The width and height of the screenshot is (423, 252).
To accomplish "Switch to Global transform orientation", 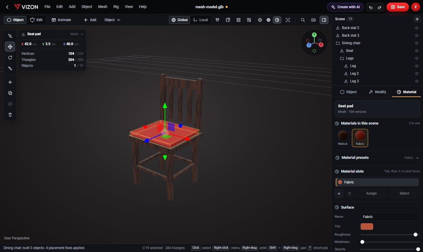I will [x=179, y=20].
